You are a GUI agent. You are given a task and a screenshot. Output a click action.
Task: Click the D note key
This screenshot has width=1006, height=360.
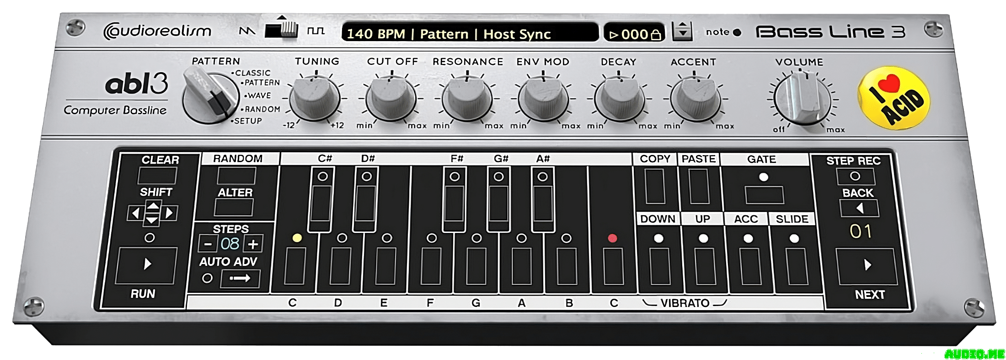(340, 266)
